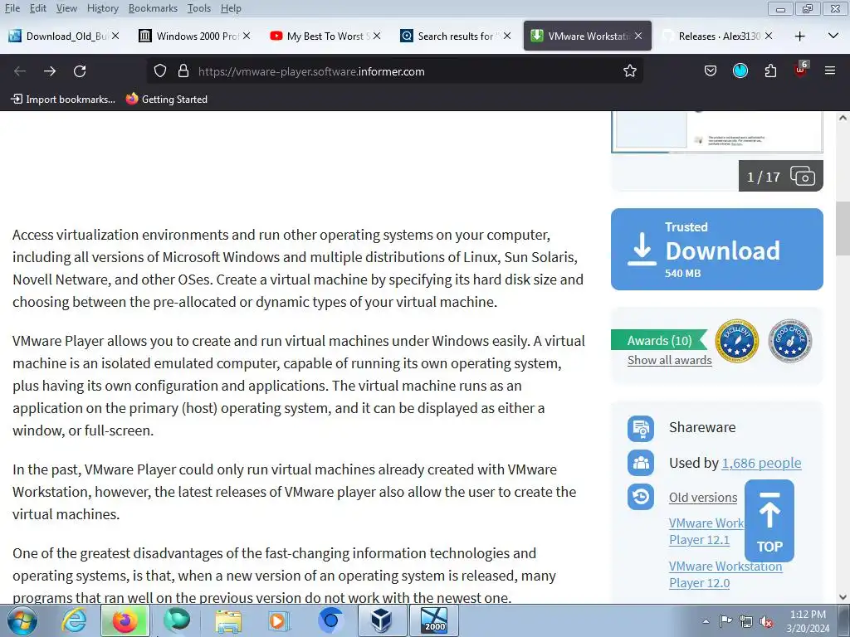The height and width of the screenshot is (637, 850).
Task: Click the scrollbar up arrow
Action: coord(843,118)
